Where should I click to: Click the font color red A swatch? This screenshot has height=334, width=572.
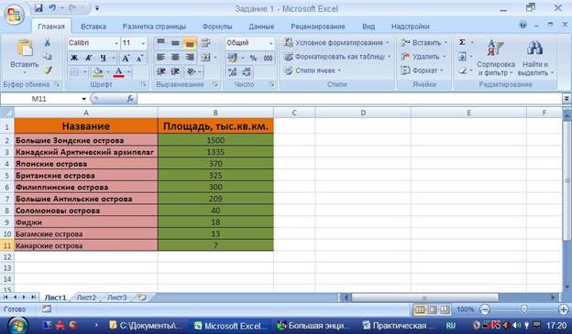pyautogui.click(x=118, y=71)
